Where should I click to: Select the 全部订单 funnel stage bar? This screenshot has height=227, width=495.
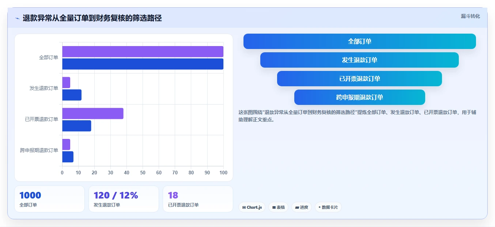(360, 41)
